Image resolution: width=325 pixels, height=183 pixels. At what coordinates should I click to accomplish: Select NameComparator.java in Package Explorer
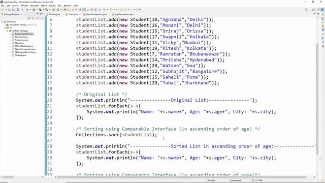[x=25, y=49]
